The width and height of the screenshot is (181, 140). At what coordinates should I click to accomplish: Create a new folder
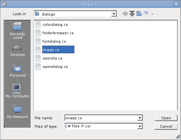coord(139,14)
